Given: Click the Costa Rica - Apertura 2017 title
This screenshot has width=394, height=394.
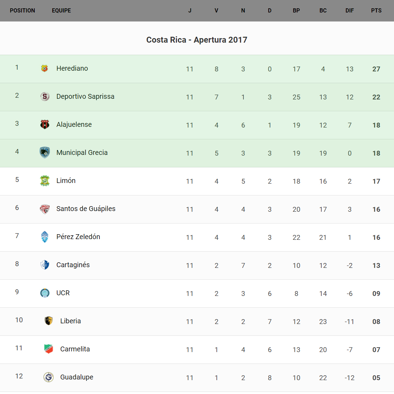Looking at the screenshot, I should click(x=197, y=40).
